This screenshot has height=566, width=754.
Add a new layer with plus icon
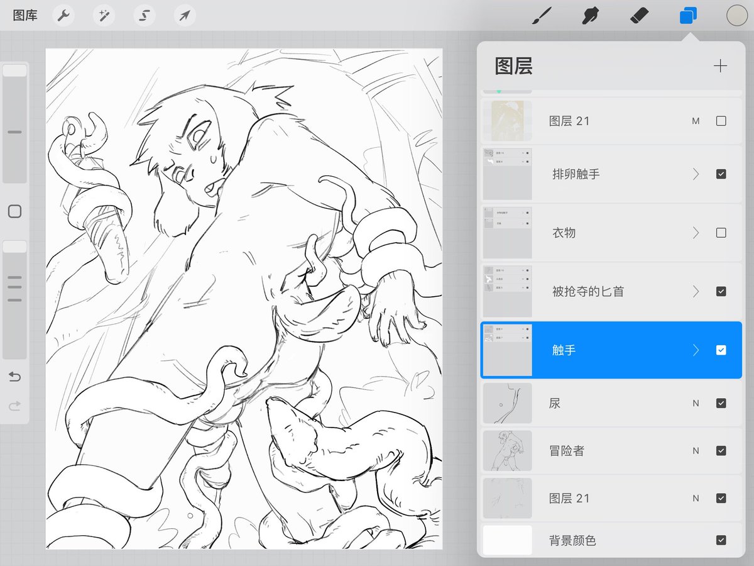(x=720, y=66)
